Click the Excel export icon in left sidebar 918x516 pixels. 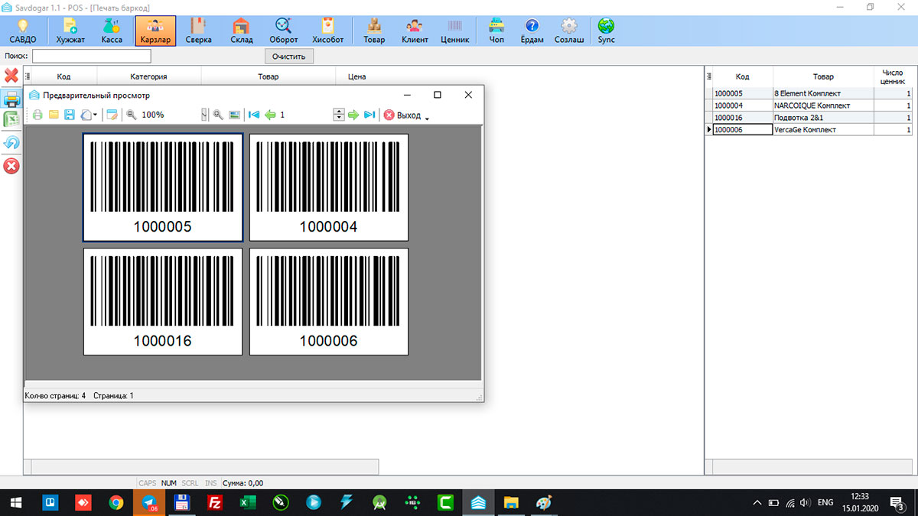pos(11,119)
